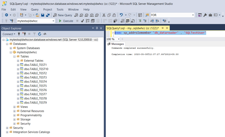Click the Query Options icon
225x137 pixels.
click(x=93, y=21)
